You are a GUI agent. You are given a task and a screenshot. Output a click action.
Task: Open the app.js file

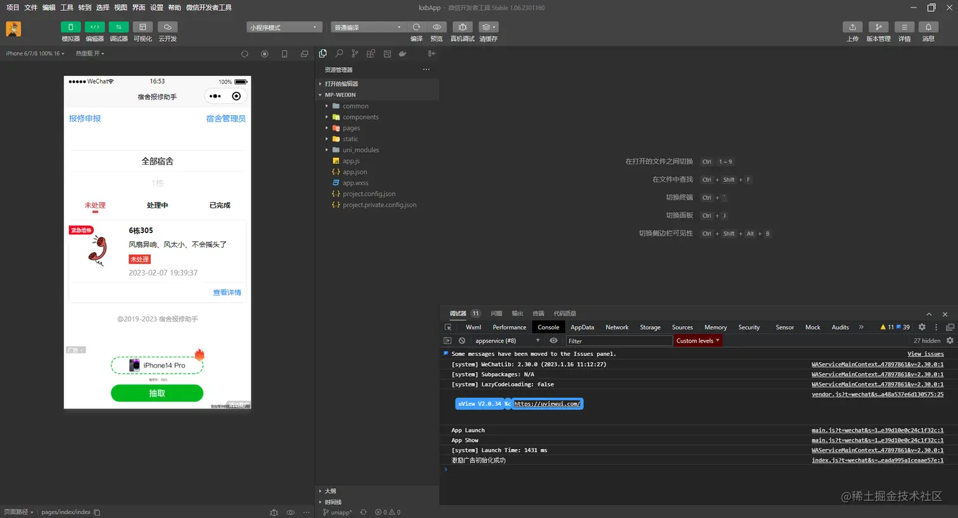377,161
